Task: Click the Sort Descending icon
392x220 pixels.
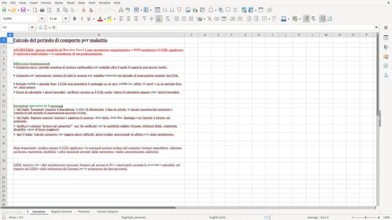Action: point(172,10)
